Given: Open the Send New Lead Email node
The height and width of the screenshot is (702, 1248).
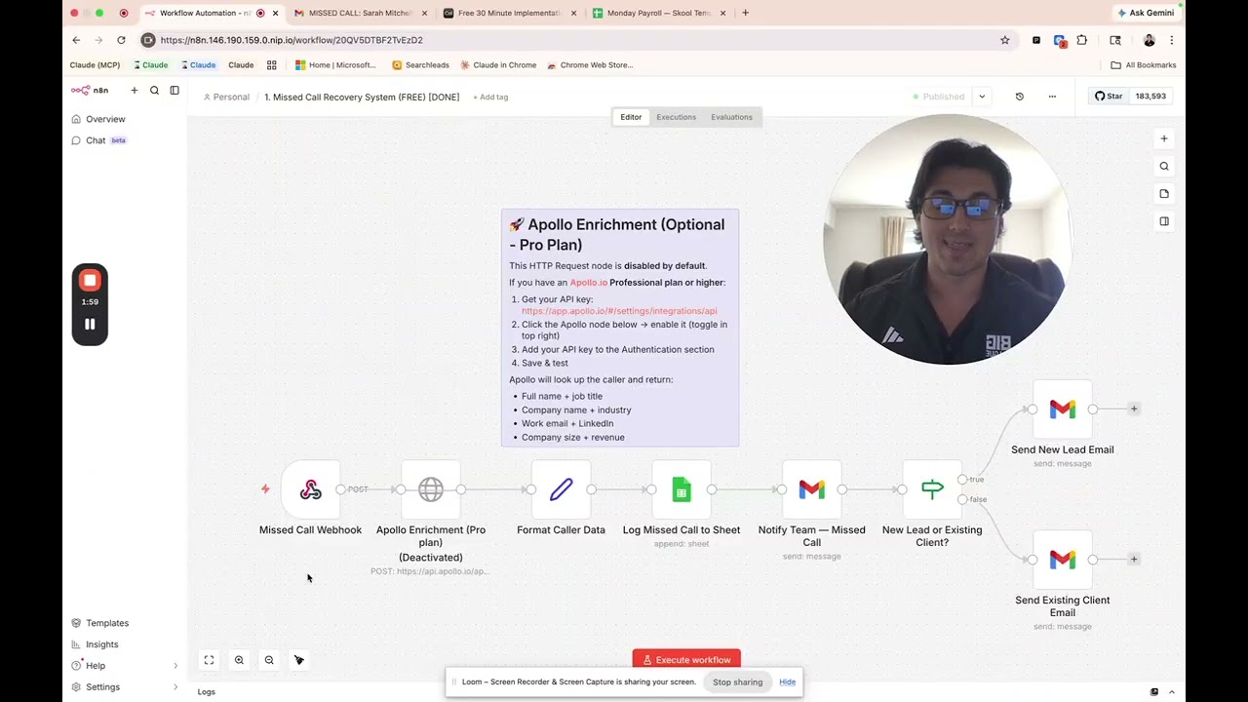Looking at the screenshot, I should click(x=1063, y=409).
